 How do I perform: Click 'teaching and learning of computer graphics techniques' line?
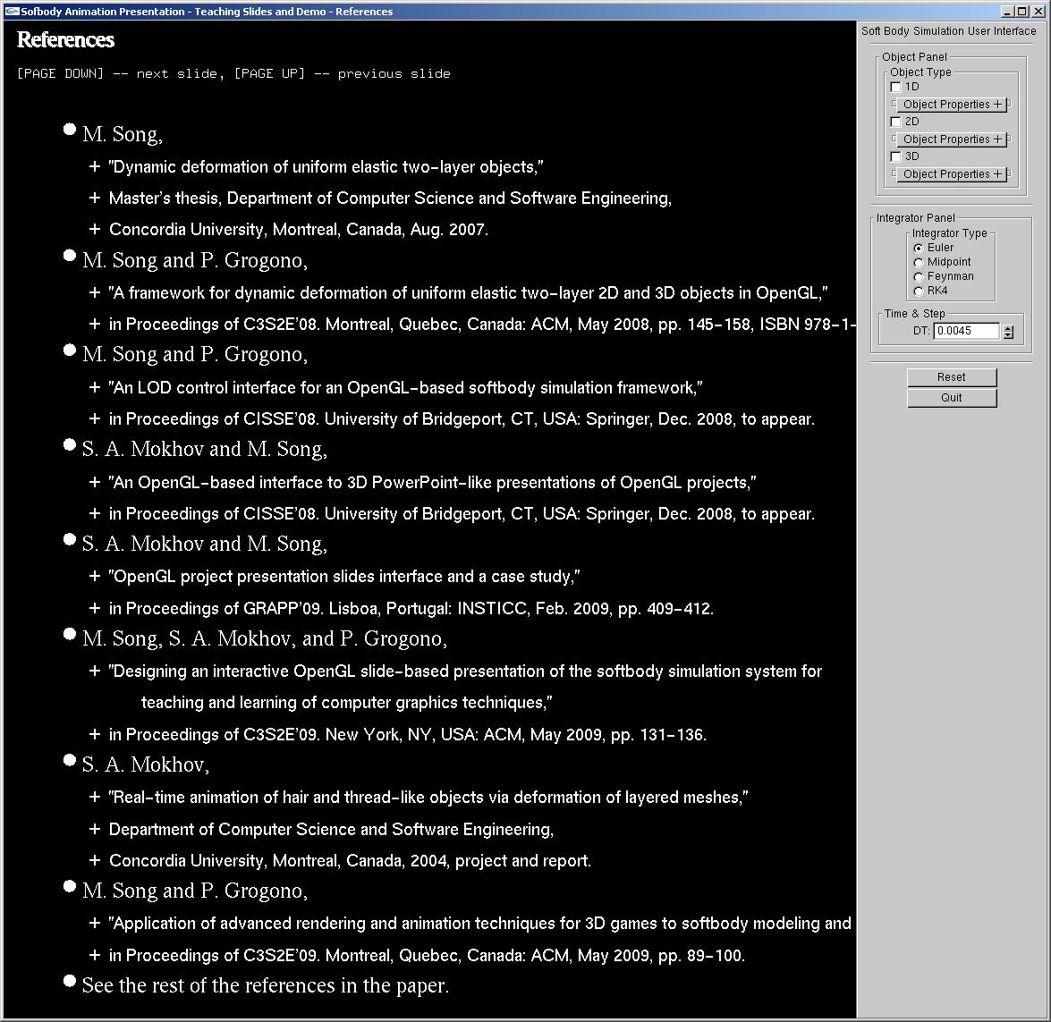point(347,702)
